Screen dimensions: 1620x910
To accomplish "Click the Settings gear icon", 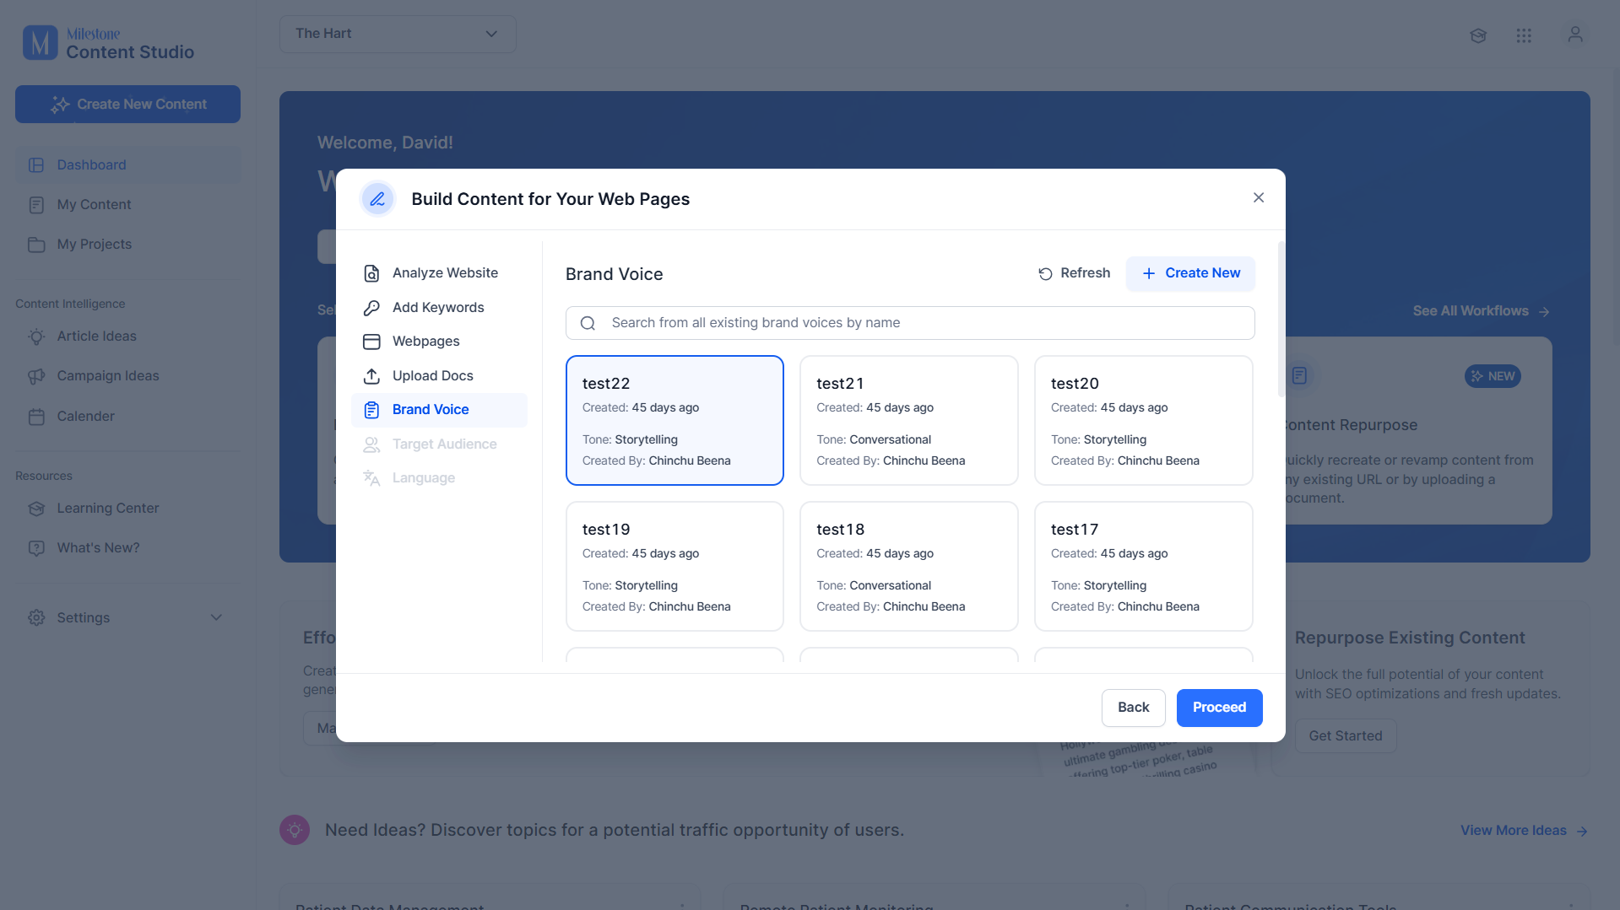I will point(36,618).
